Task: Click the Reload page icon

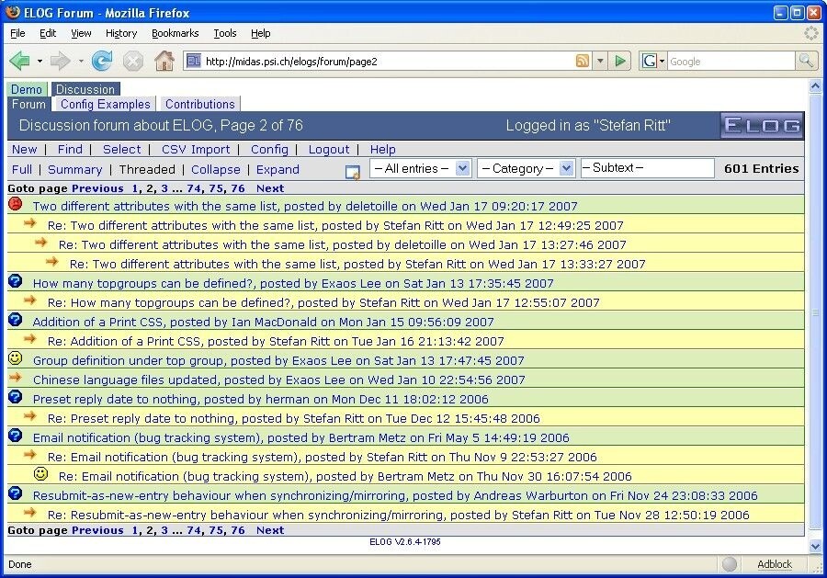Action: (x=101, y=62)
